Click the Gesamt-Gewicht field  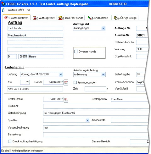pos(139,142)
